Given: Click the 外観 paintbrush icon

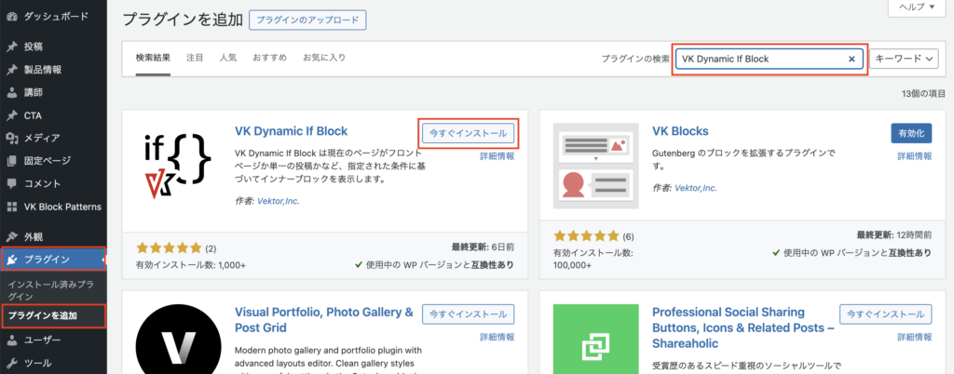Looking at the screenshot, I should point(11,237).
